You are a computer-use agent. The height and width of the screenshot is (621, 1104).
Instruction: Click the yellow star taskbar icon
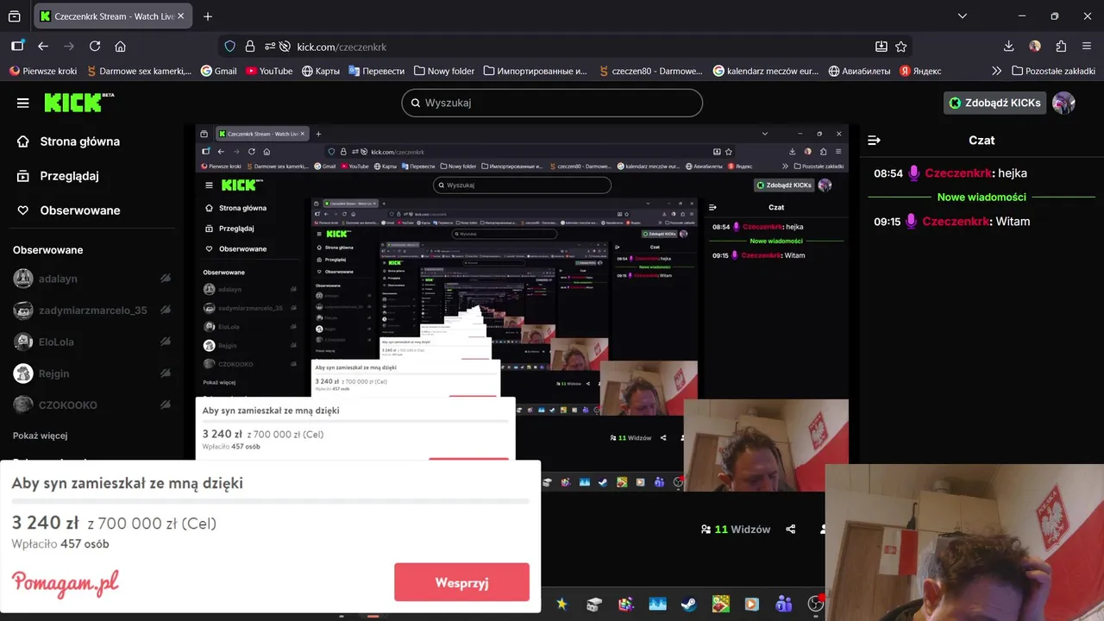561,605
